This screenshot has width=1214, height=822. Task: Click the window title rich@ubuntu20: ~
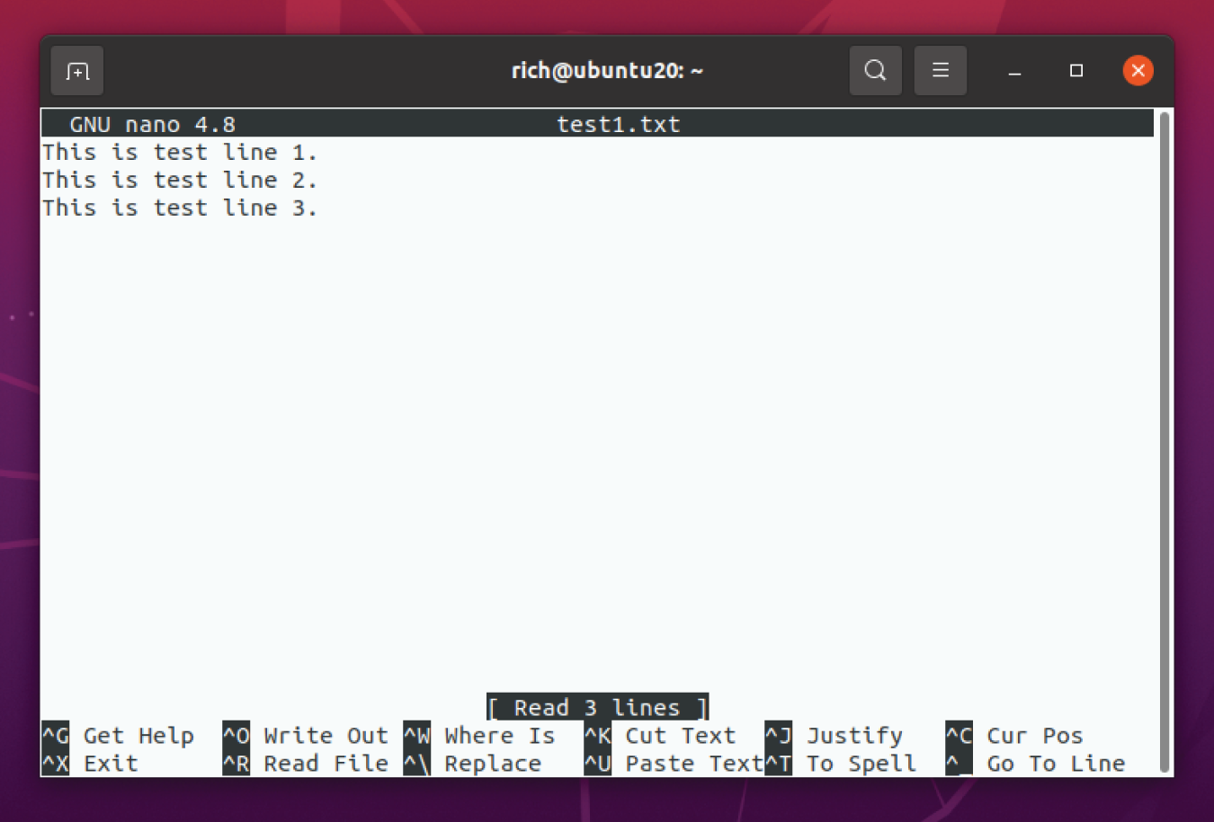(607, 71)
